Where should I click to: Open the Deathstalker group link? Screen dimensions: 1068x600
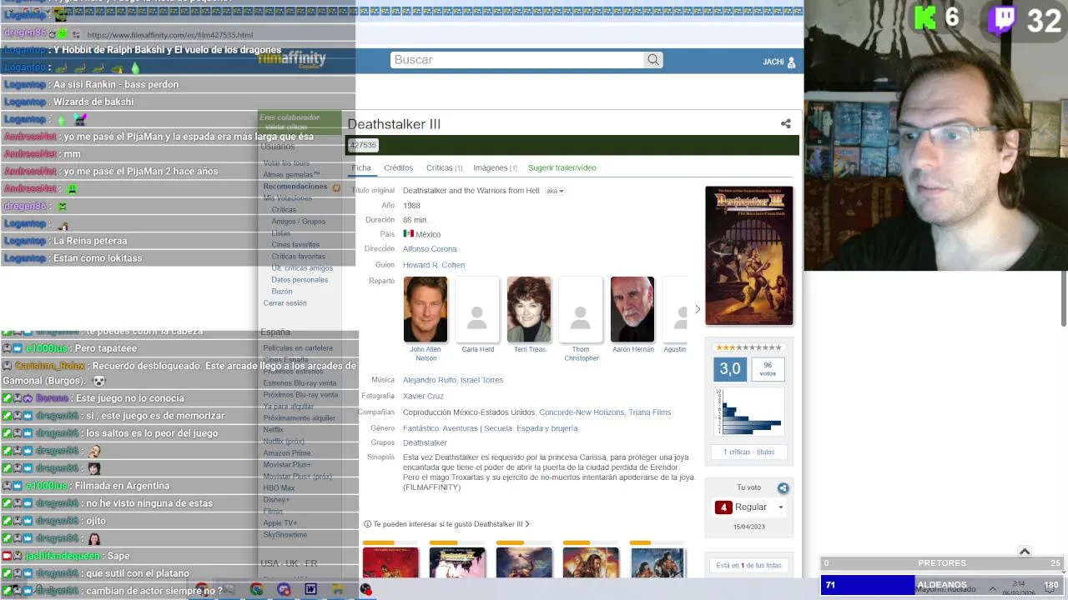(x=425, y=443)
